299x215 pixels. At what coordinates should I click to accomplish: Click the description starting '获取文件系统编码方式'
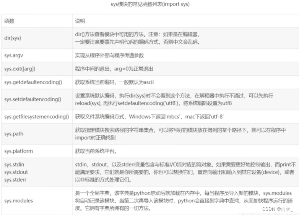149,116
